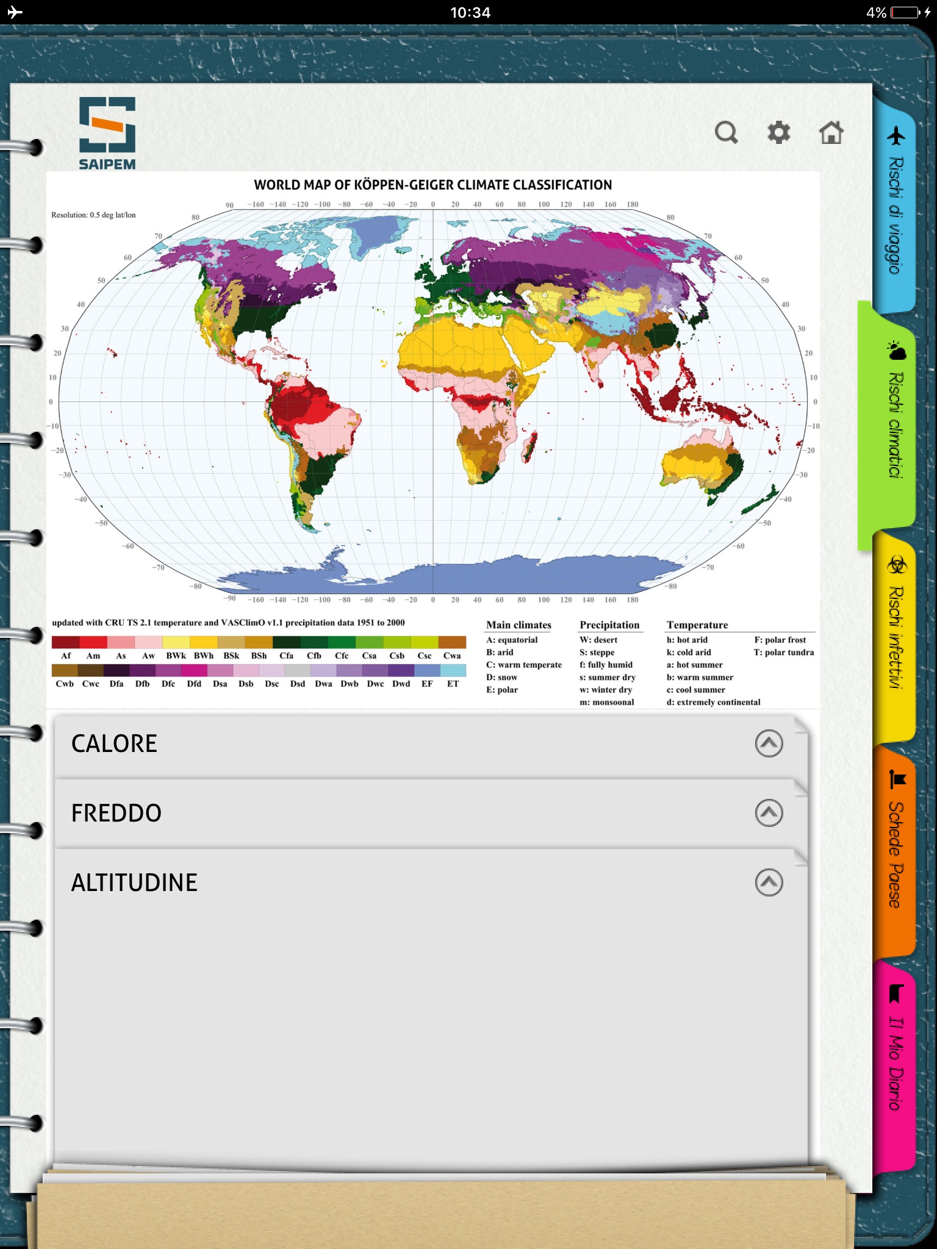937x1249 pixels.
Task: Tap 'h: hot arid' legend entry
Action: tap(687, 640)
